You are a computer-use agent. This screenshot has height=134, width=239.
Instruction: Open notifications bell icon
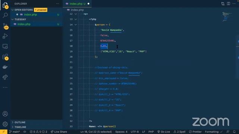pyautogui.click(x=234, y=132)
